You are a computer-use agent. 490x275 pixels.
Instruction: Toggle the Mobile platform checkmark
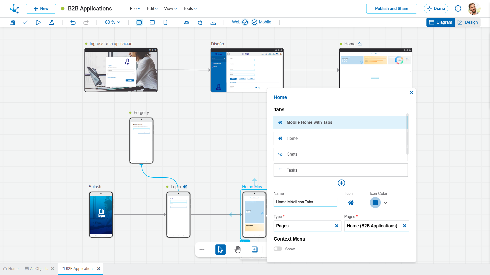point(254,22)
